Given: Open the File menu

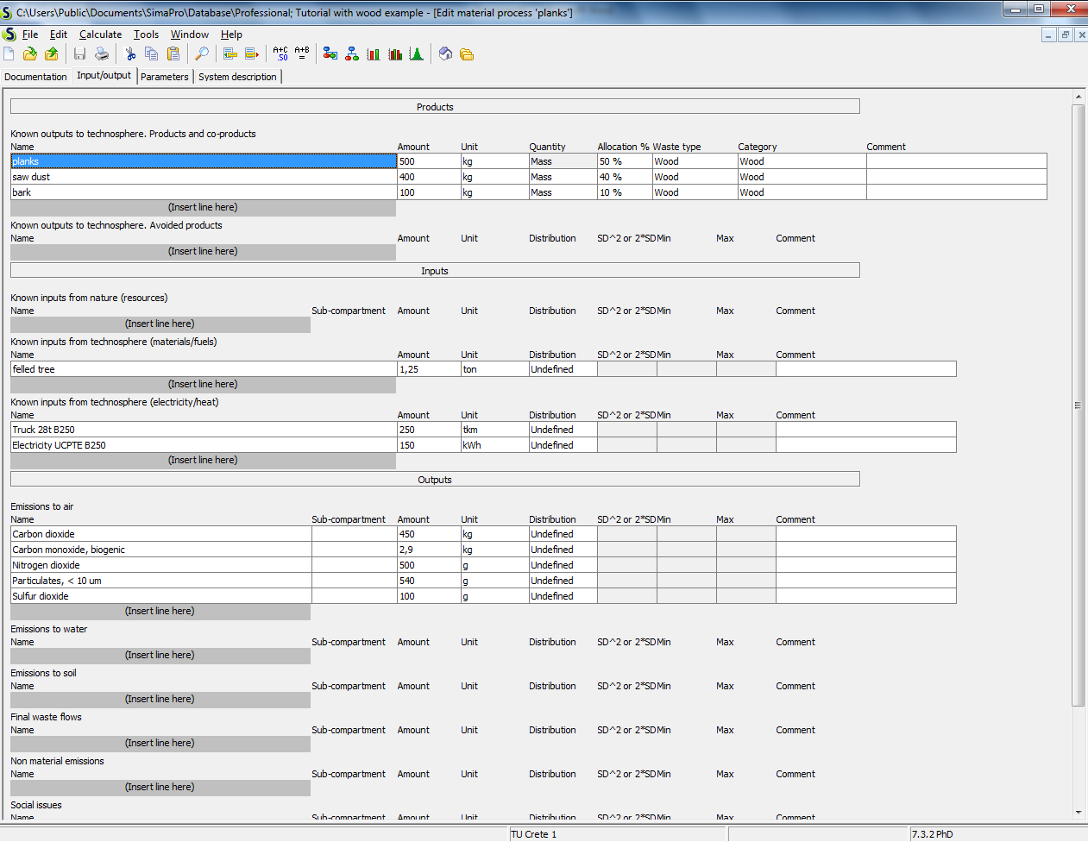Looking at the screenshot, I should [x=30, y=35].
